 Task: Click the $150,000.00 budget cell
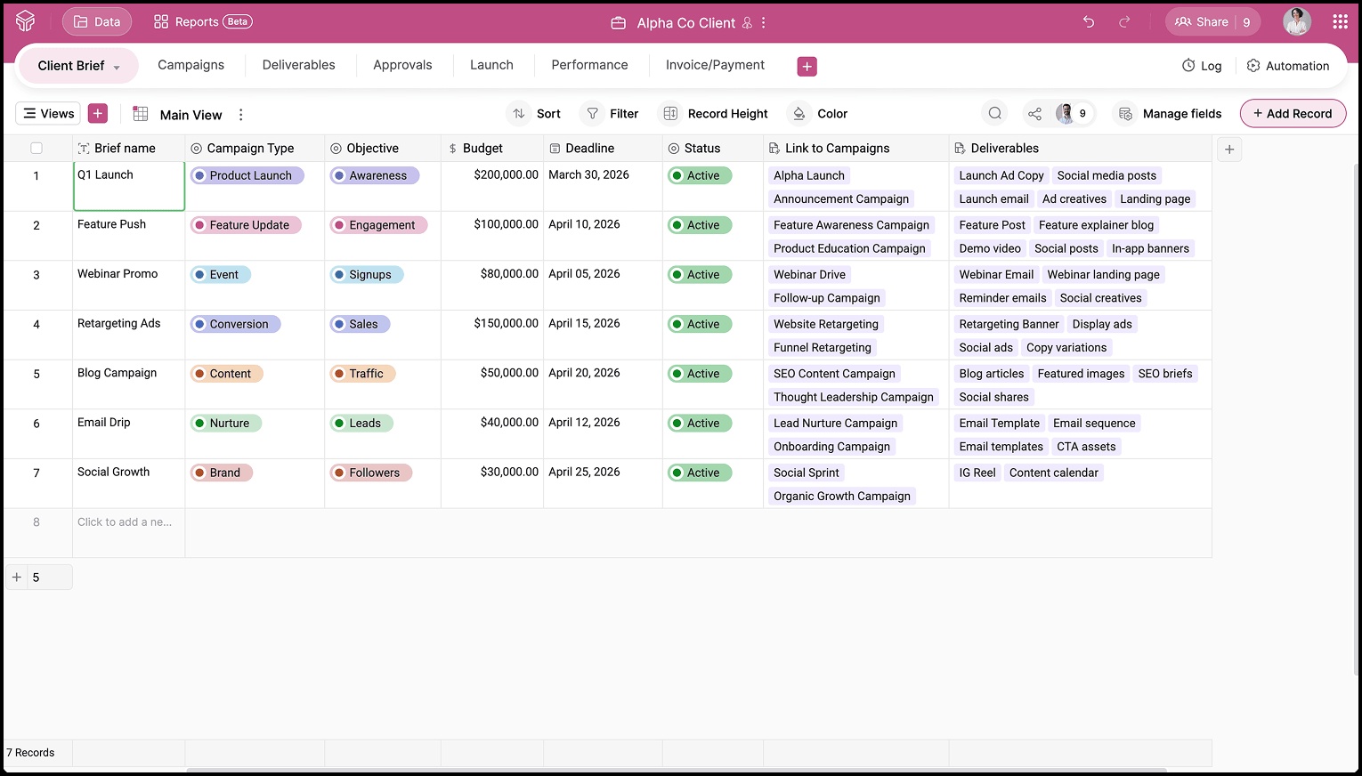pos(492,335)
